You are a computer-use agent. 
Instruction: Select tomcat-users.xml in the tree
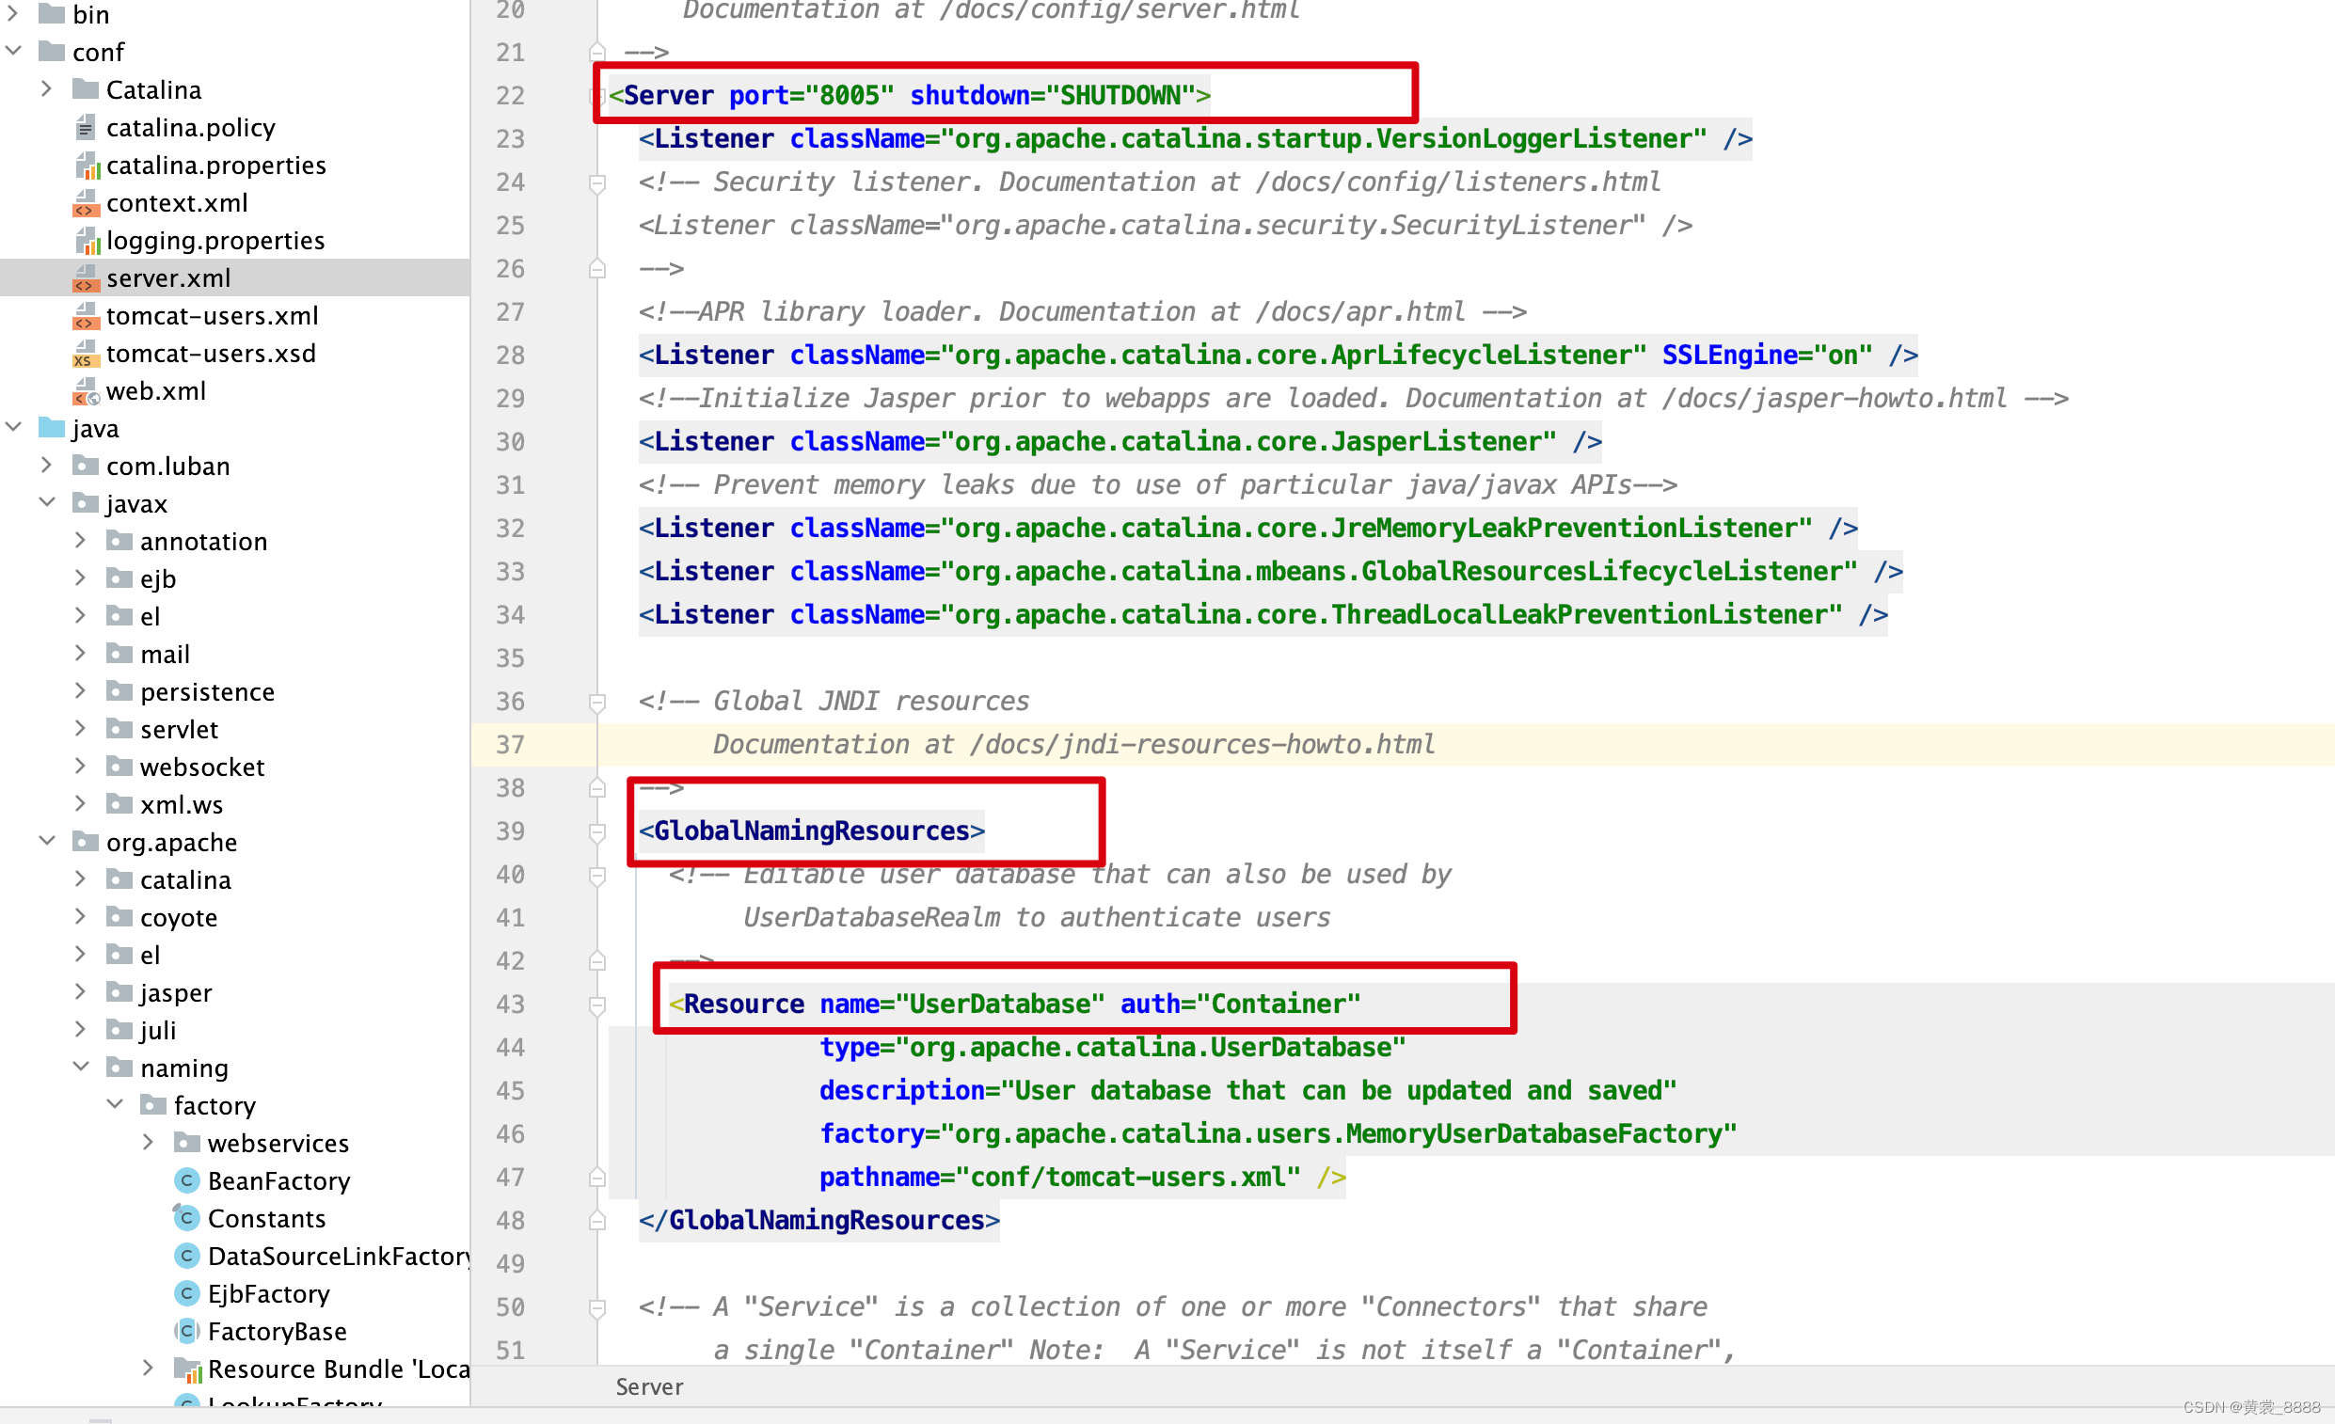[x=235, y=315]
